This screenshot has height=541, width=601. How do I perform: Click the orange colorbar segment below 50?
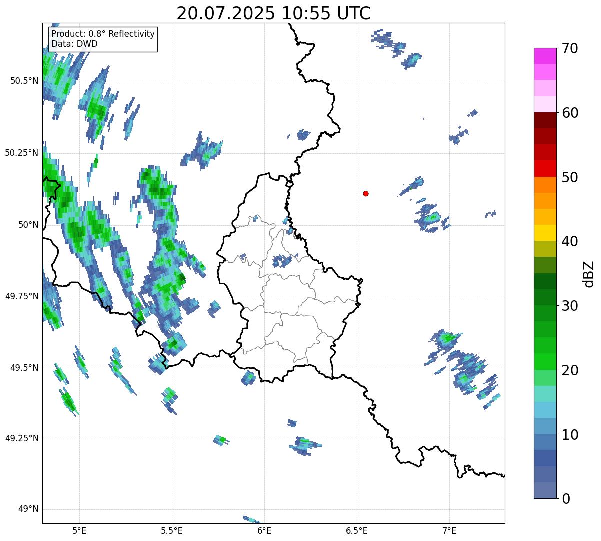tap(545, 185)
